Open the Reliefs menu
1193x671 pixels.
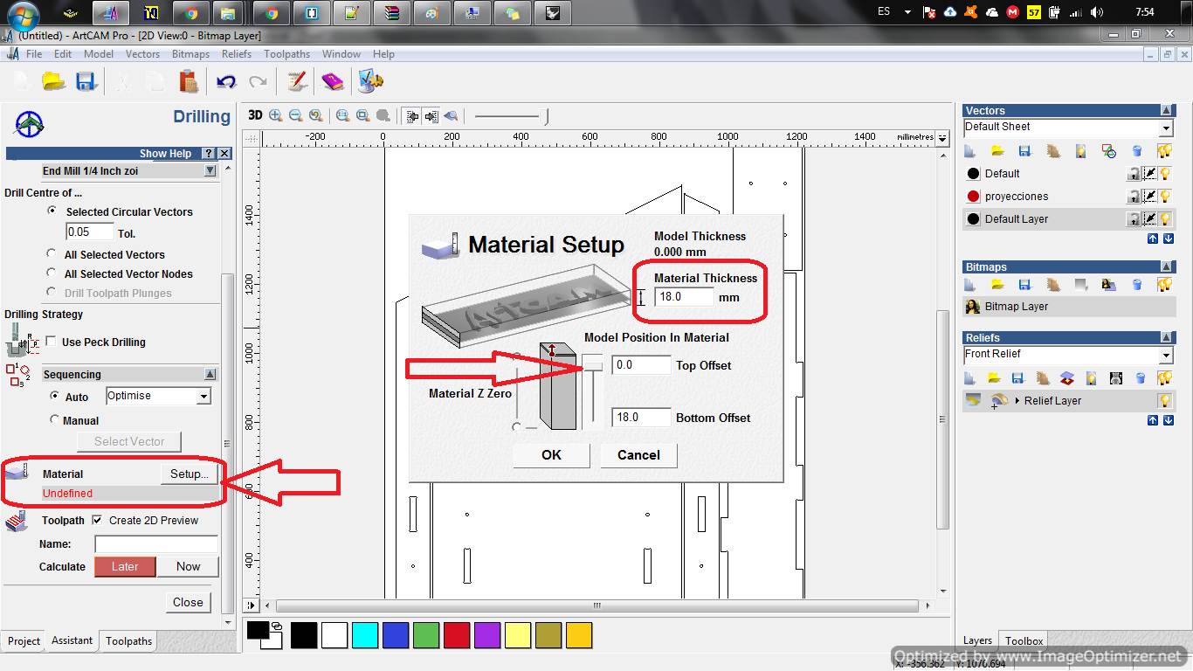(236, 54)
